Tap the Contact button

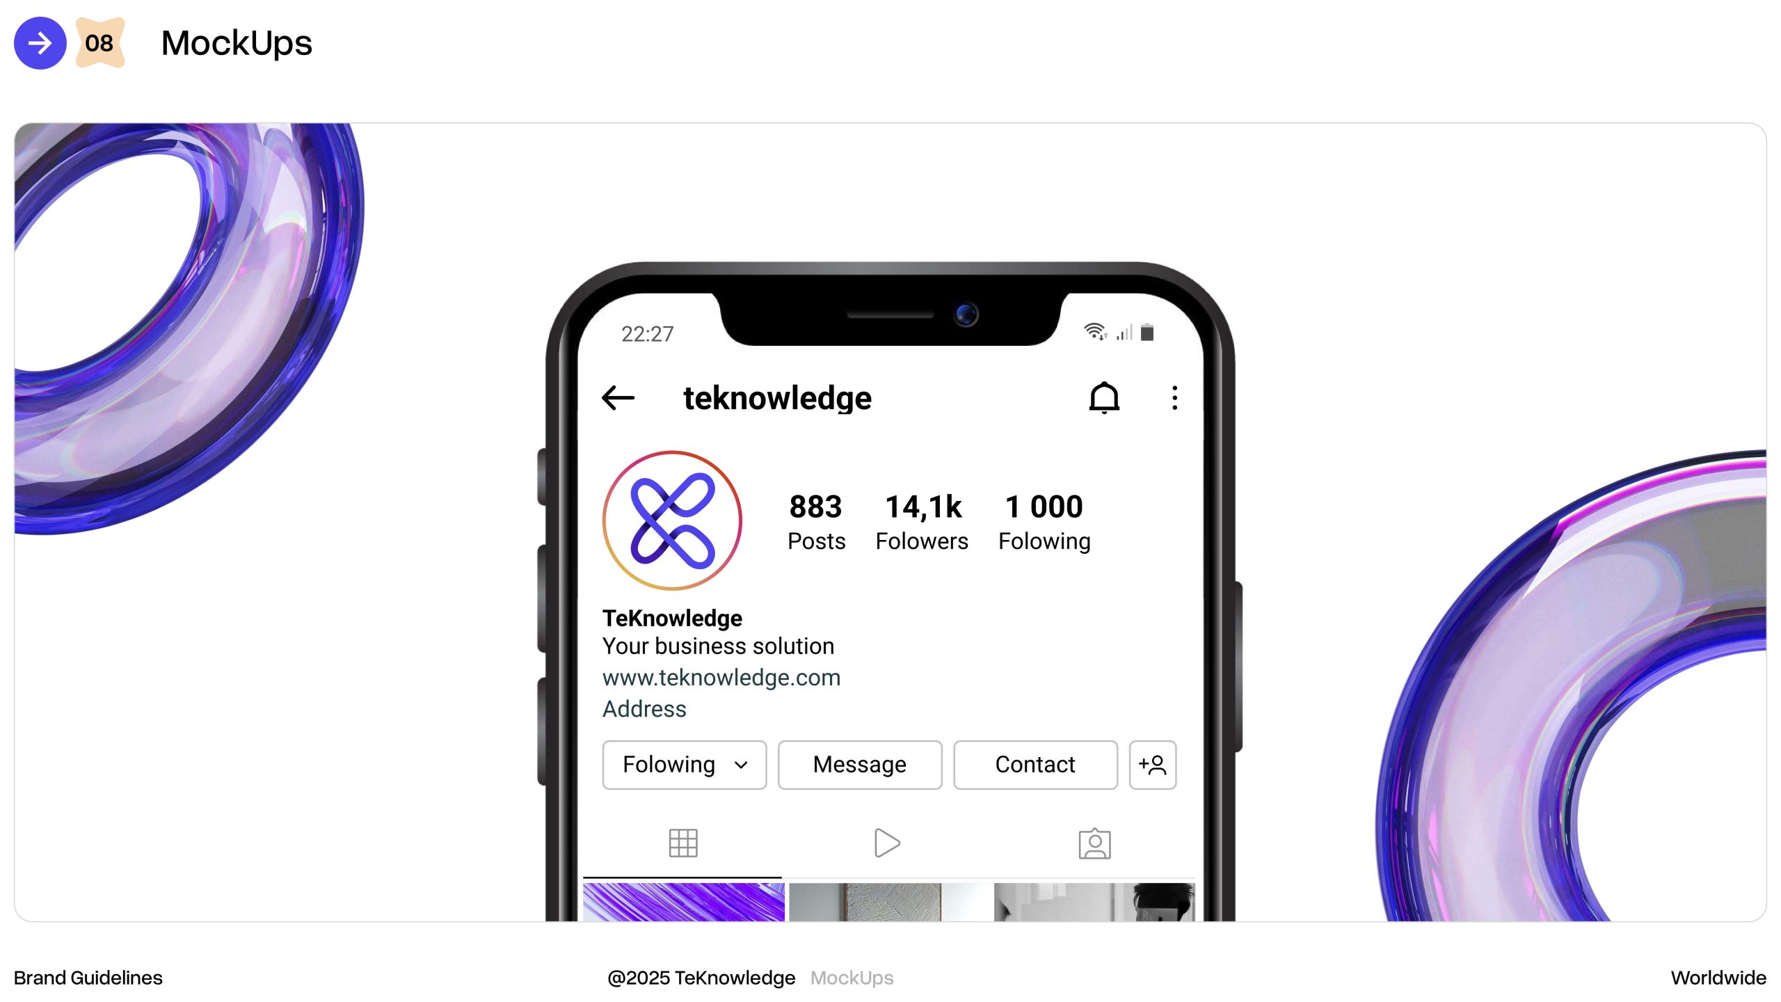1035,765
